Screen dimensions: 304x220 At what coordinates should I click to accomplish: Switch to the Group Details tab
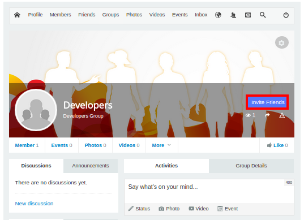[x=251, y=166]
